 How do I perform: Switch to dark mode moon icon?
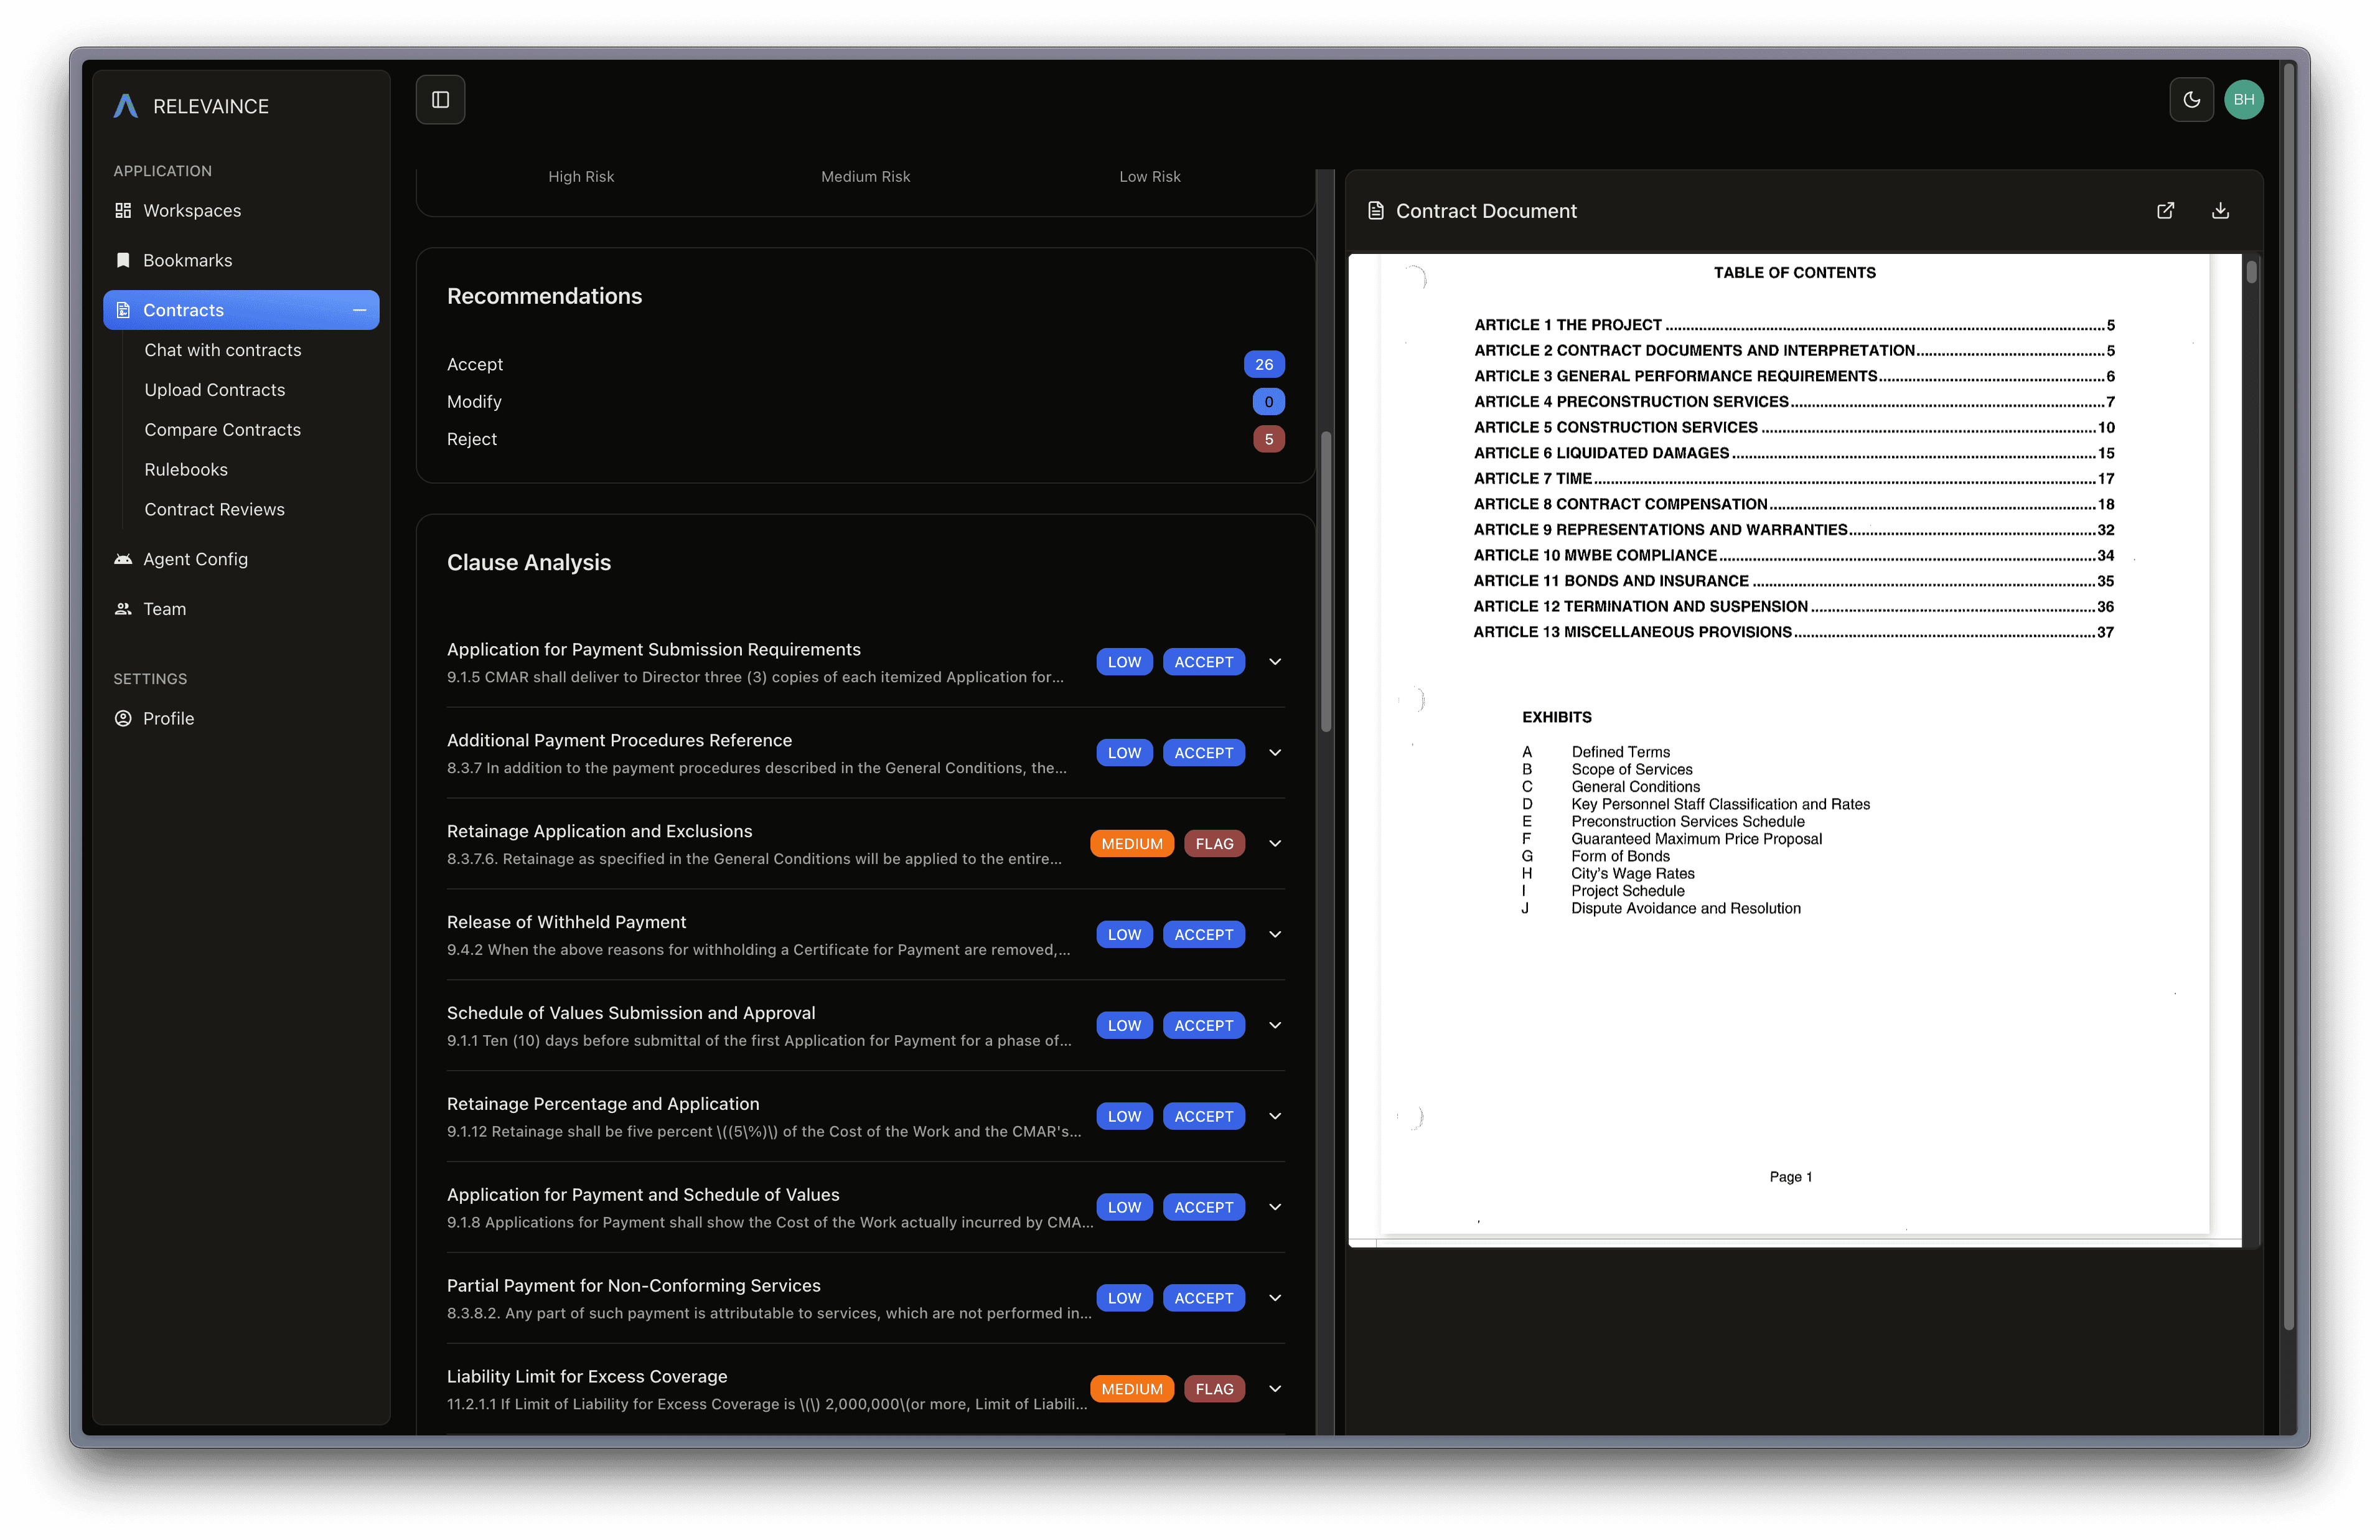tap(2191, 100)
